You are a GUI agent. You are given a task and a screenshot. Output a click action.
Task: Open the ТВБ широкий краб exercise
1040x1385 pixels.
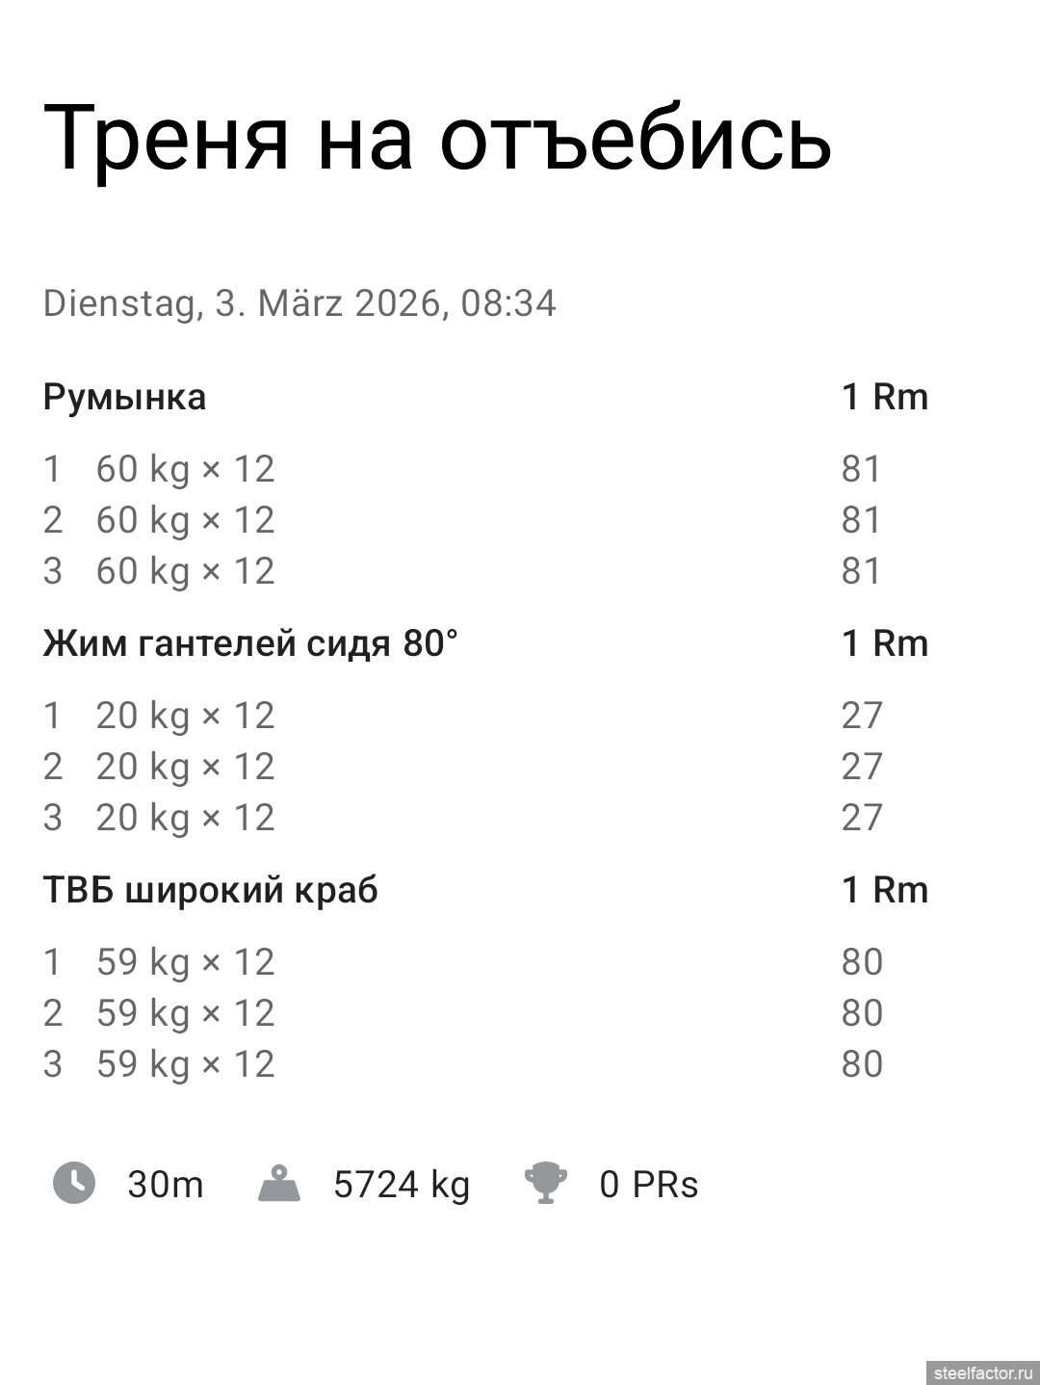pyautogui.click(x=210, y=890)
